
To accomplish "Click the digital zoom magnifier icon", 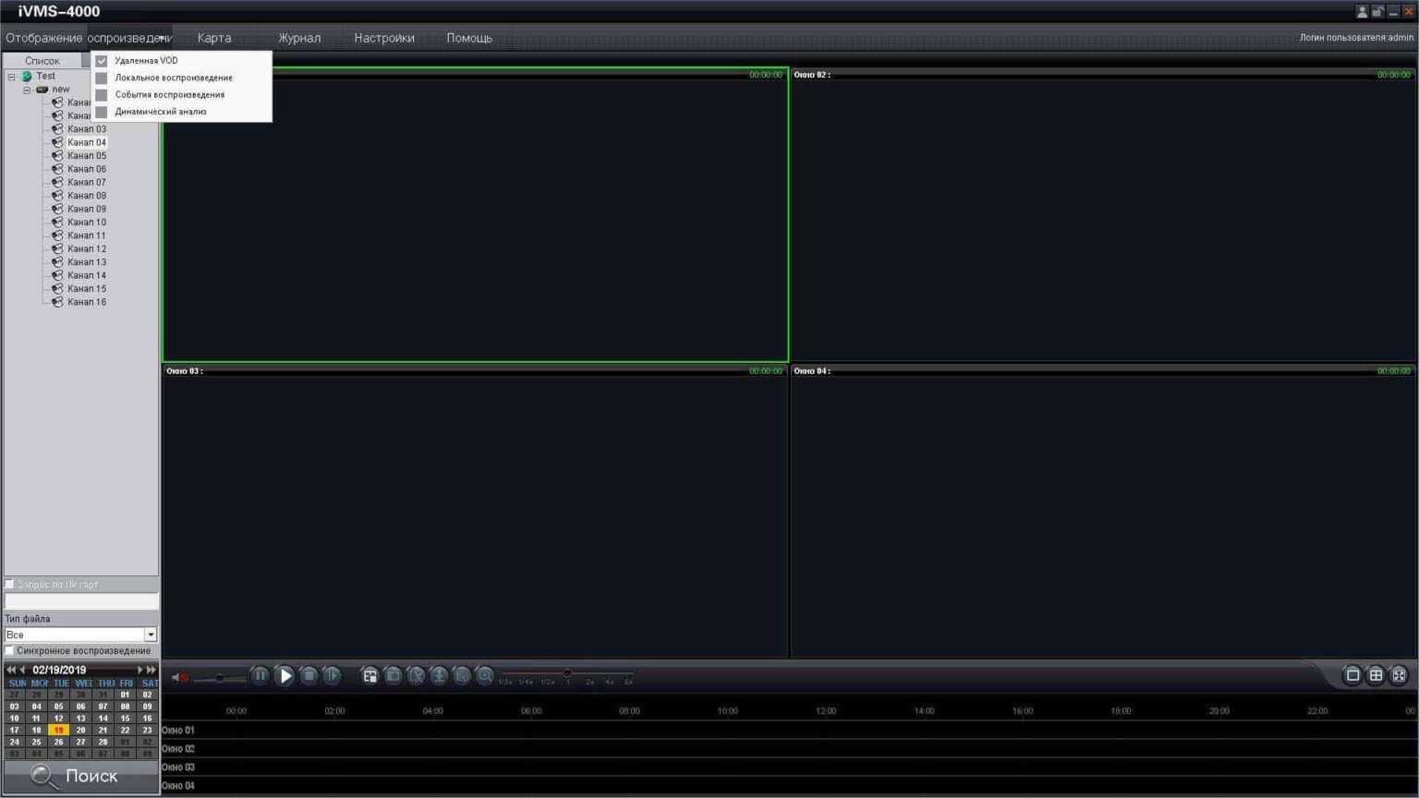I will coord(484,676).
